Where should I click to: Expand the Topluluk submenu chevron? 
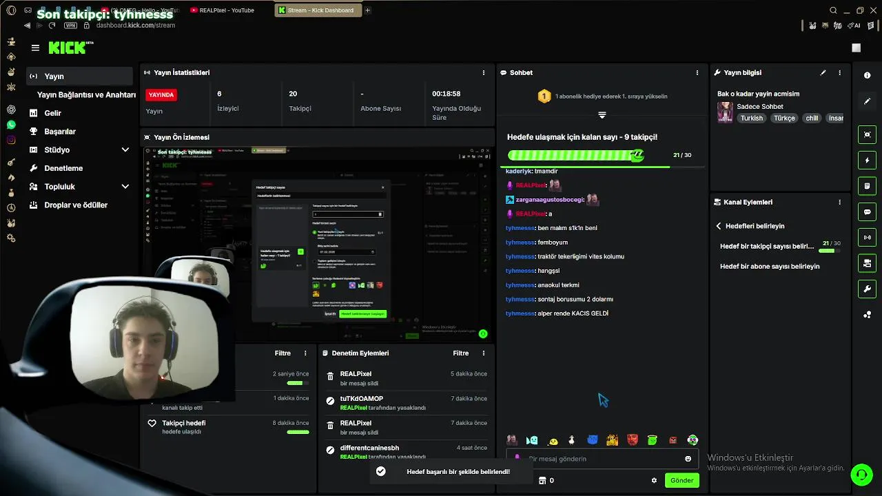click(125, 187)
